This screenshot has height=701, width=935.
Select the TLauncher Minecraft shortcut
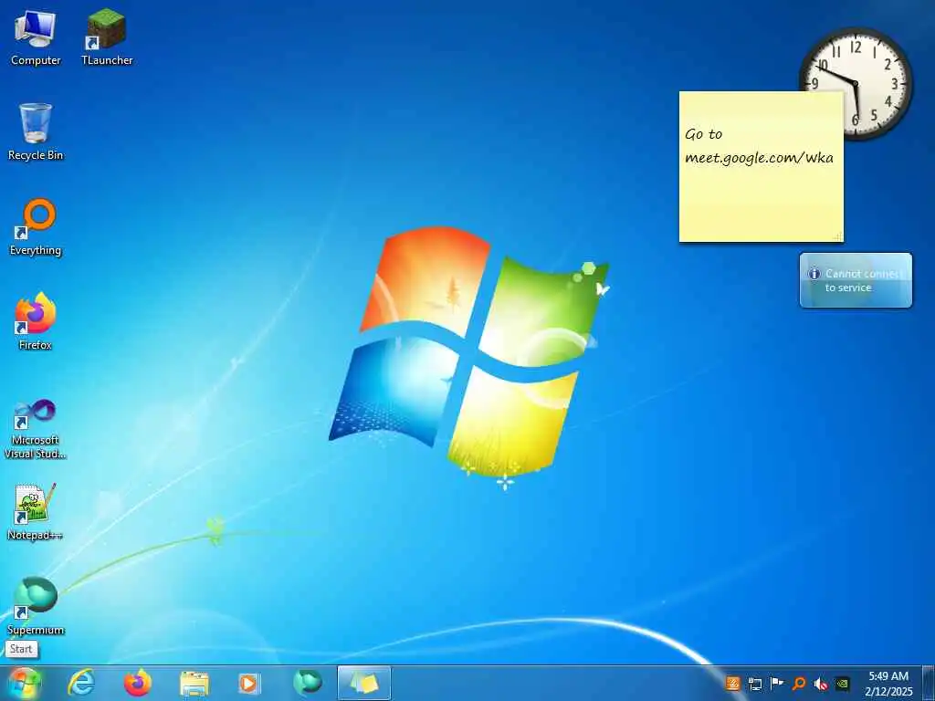point(107,38)
